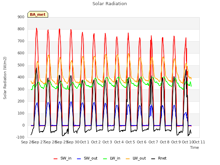220x165 pixels.
Task: Click the Oct 7 x-axis tick label
Action: 153,142
